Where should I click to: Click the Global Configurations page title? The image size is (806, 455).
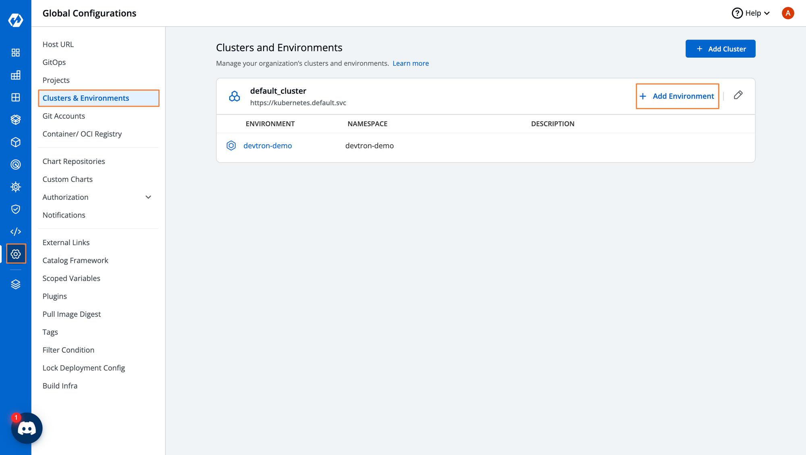coord(89,13)
